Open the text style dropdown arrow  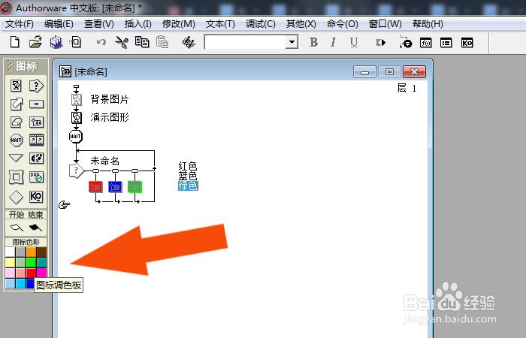(x=292, y=43)
